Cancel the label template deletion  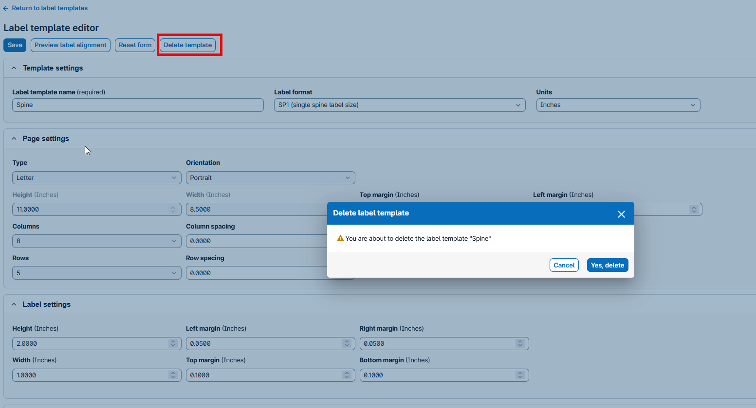[x=564, y=265]
